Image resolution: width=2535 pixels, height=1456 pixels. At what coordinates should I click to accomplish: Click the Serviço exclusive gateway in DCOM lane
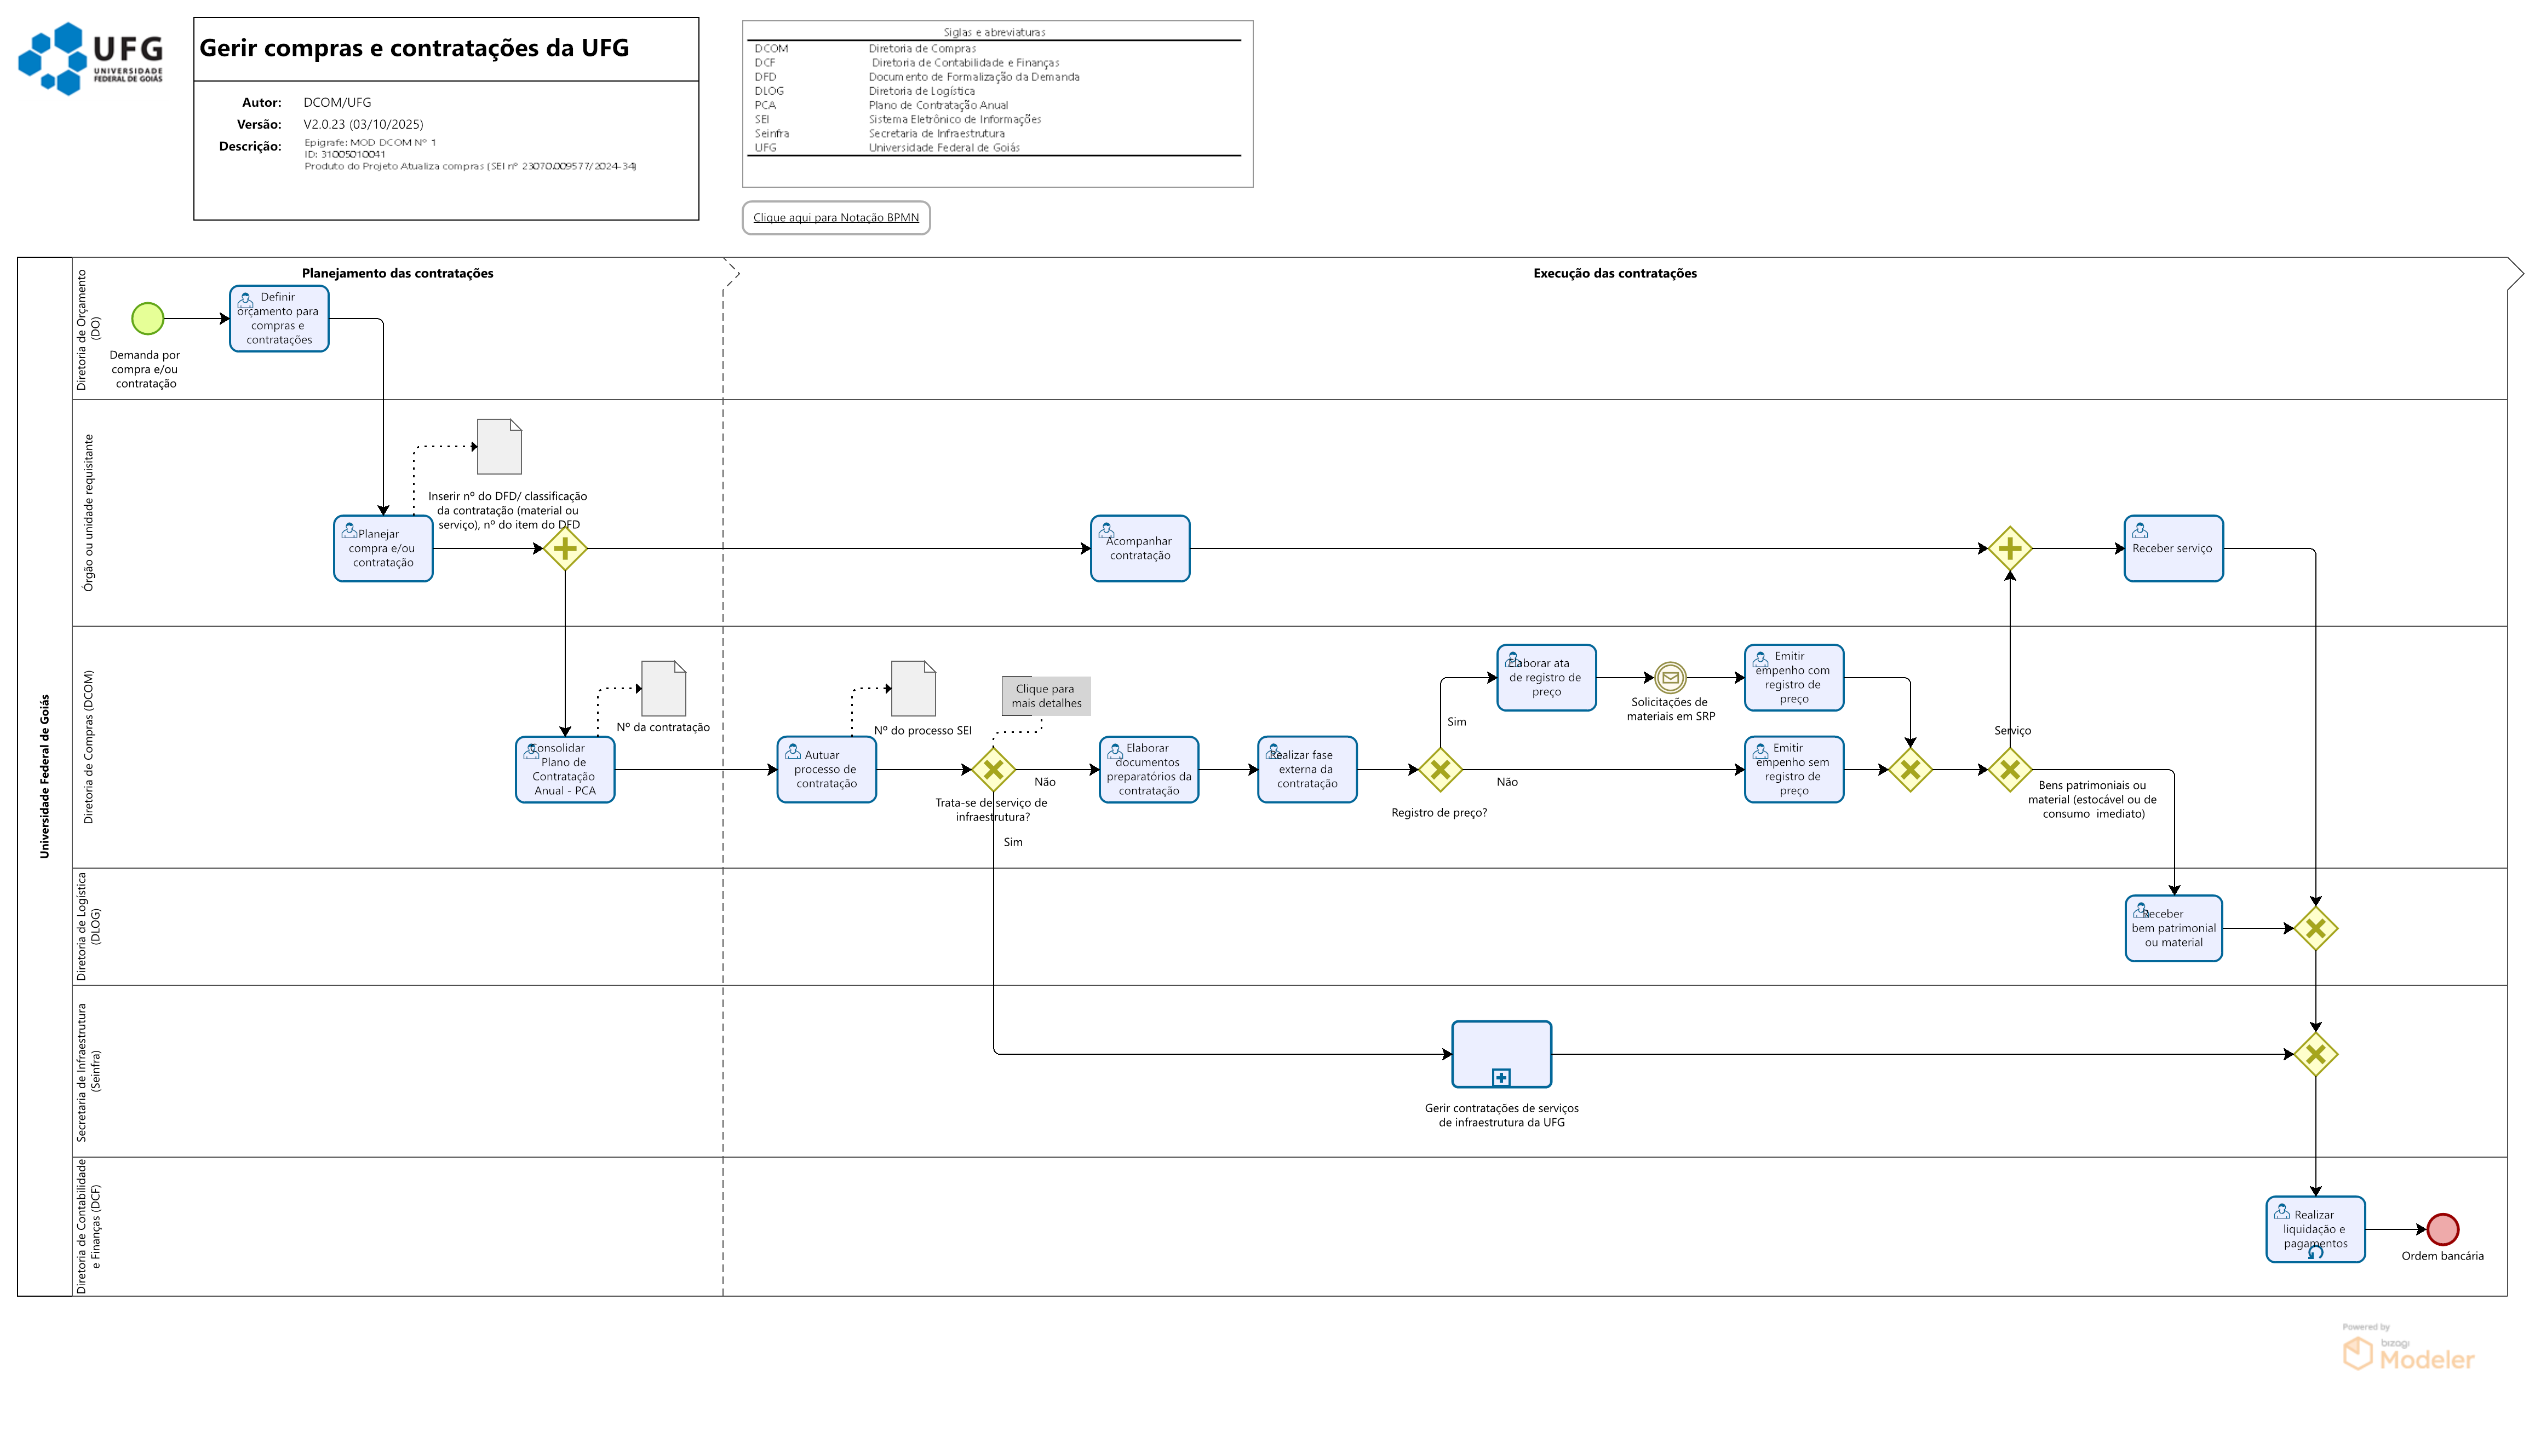click(x=2009, y=770)
